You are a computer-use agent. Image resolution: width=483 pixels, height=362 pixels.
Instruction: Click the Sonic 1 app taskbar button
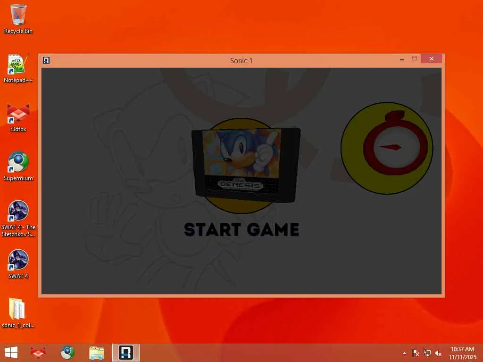[x=125, y=353]
